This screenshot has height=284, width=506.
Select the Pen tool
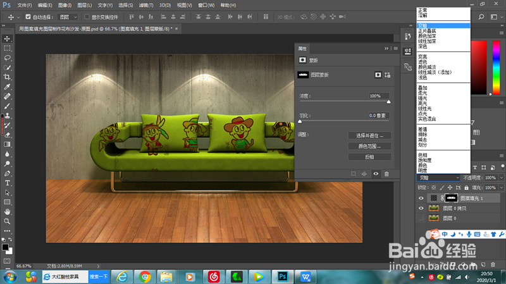coord(7,173)
